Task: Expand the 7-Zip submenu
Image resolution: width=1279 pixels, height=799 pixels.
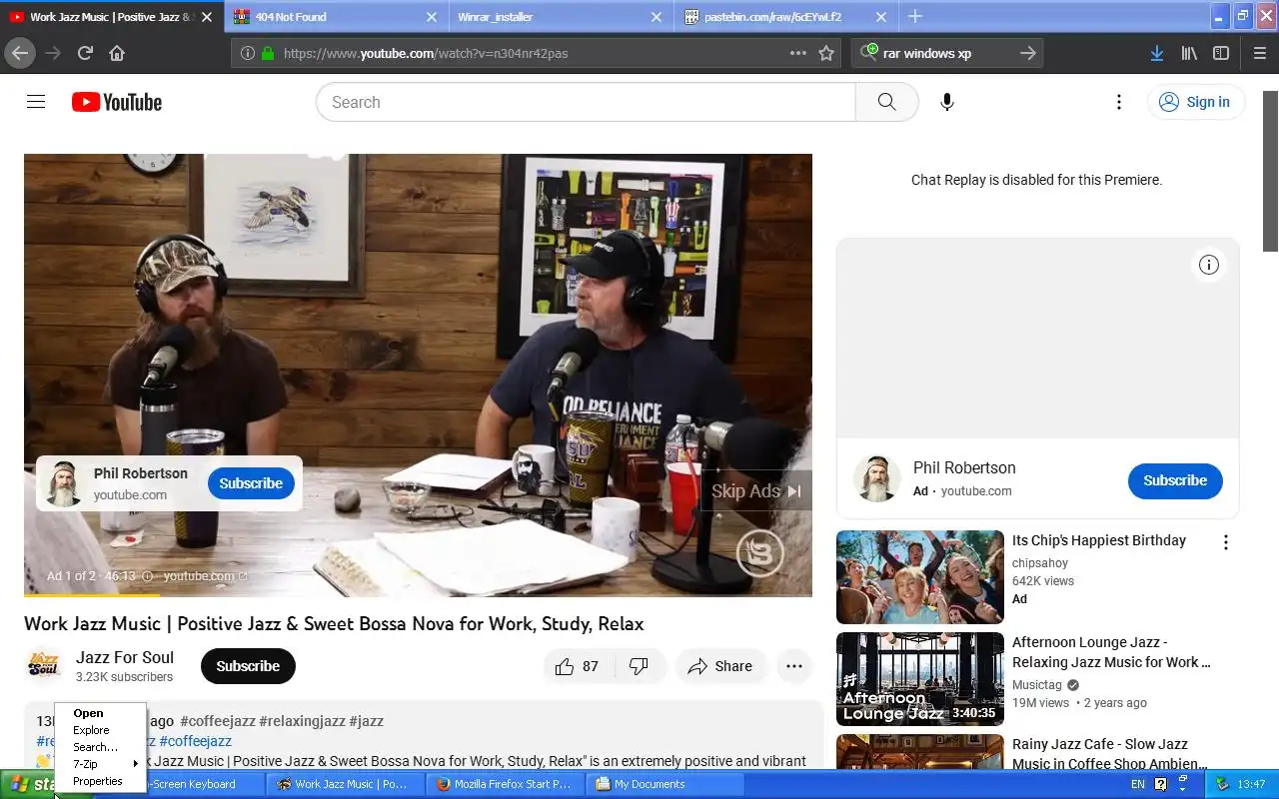Action: pos(100,764)
